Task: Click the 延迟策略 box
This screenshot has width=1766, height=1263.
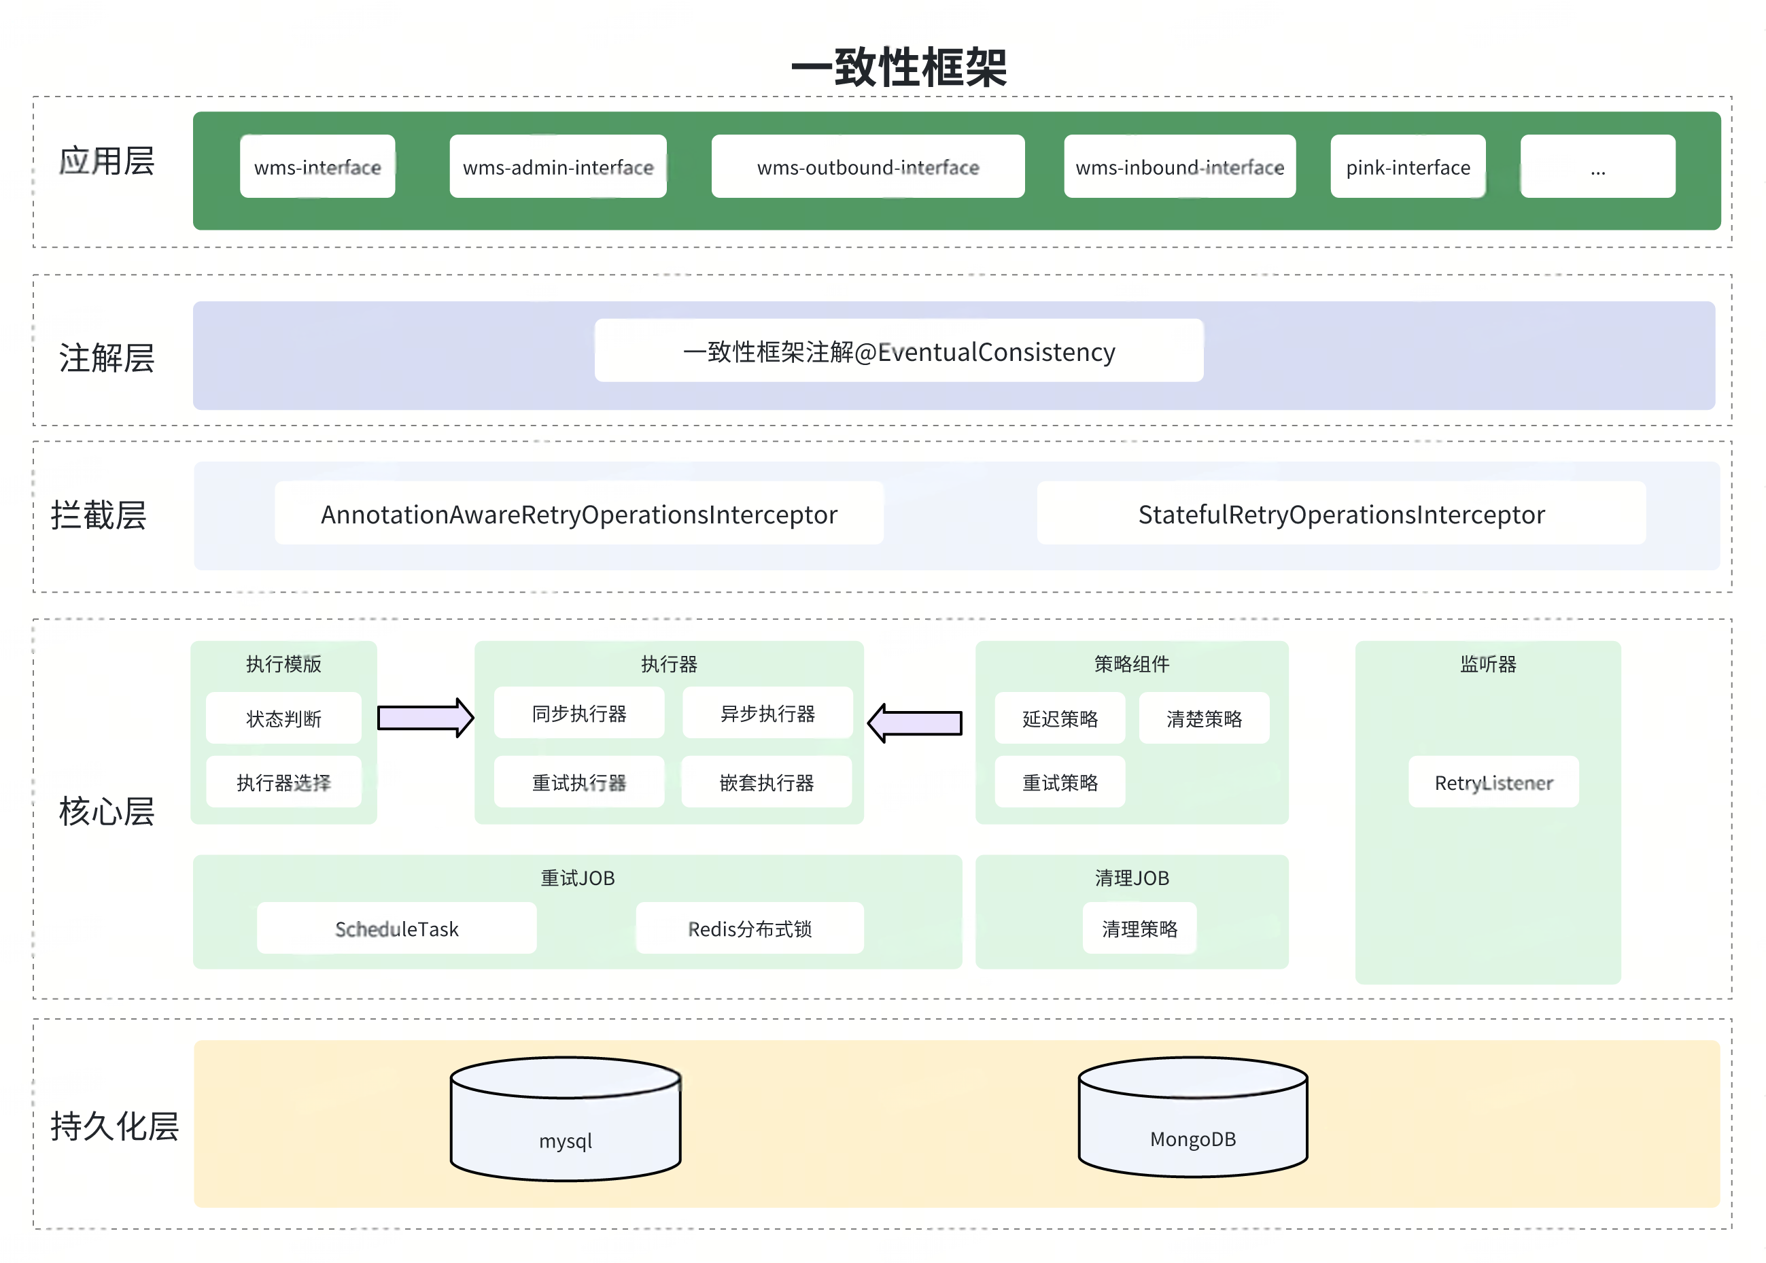Action: pos(1059,718)
